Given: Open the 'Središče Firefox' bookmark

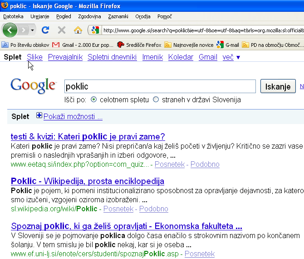Looking at the screenshot, I should (x=139, y=45).
